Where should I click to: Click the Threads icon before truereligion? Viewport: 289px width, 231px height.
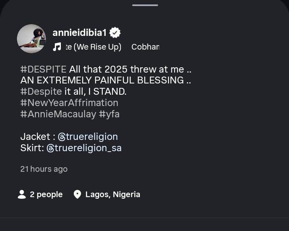pyautogui.click(x=62, y=137)
